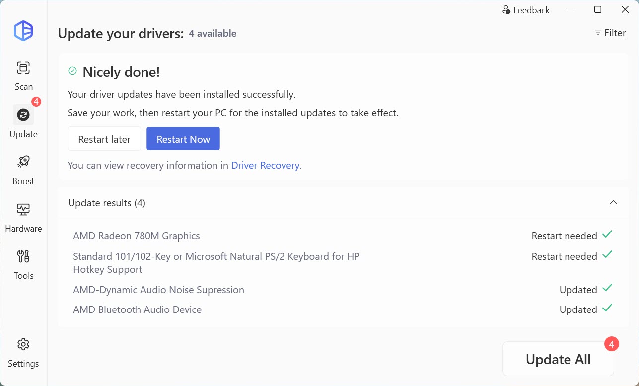
Task: Select the AMD Bluetooth Audio Device row
Action: [343, 309]
